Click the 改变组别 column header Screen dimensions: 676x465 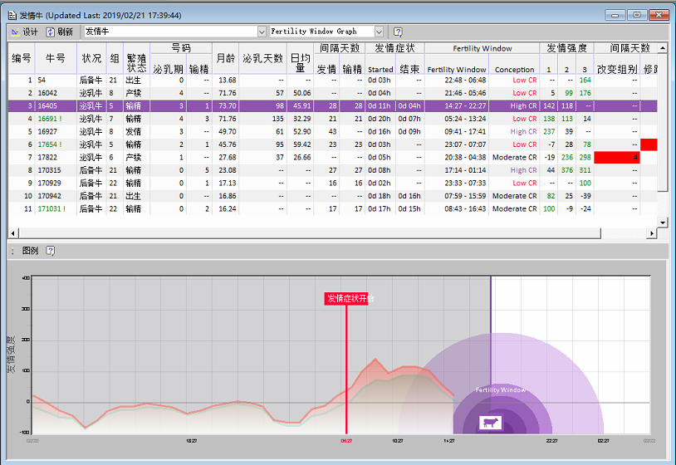(617, 69)
